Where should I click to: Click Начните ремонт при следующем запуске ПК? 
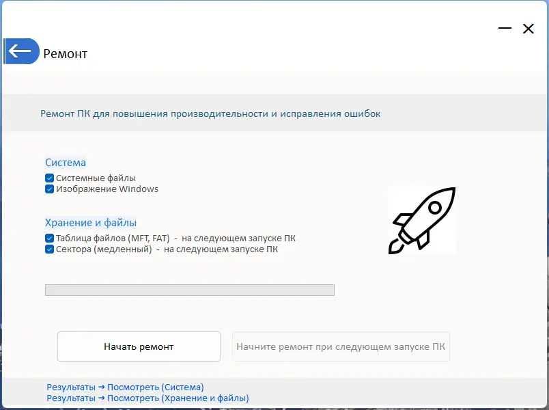pyautogui.click(x=341, y=346)
